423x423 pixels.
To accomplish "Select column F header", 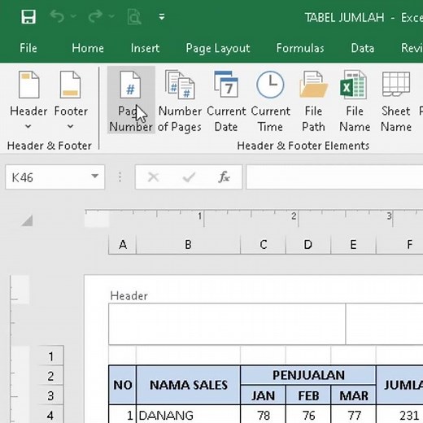I will (399, 245).
